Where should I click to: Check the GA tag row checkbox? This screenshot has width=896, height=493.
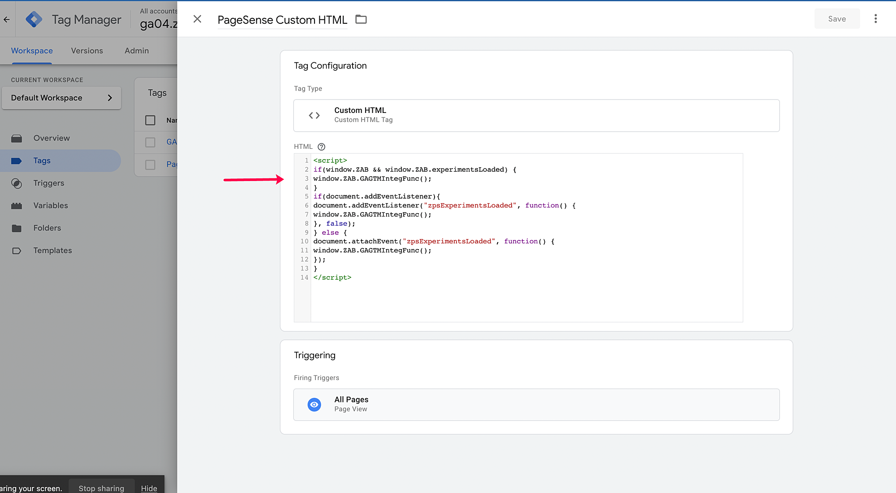(x=150, y=142)
